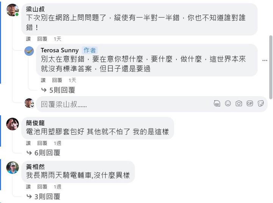
Task: Expand the 6則回覆 replies under 簡俊龍
Action: [43, 153]
